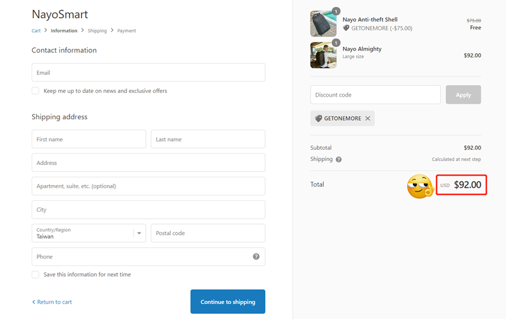Click the Return to cart link

point(54,302)
